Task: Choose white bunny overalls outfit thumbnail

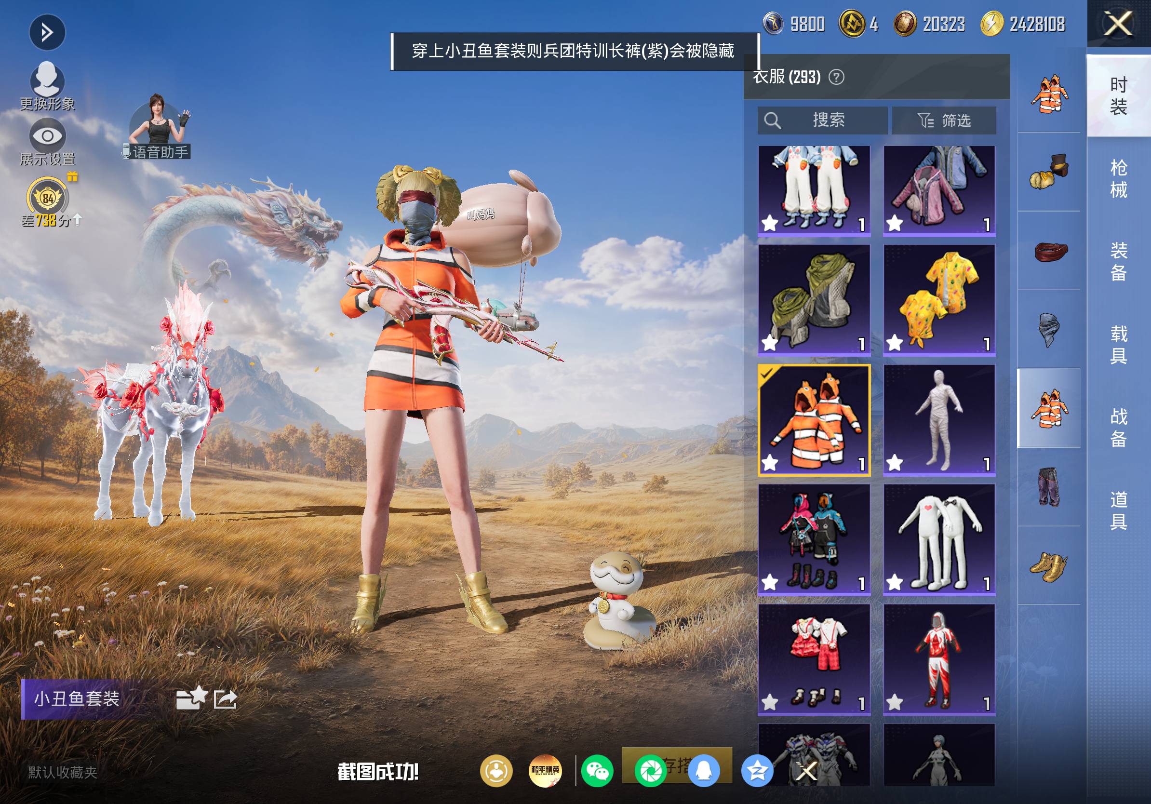Action: point(814,190)
